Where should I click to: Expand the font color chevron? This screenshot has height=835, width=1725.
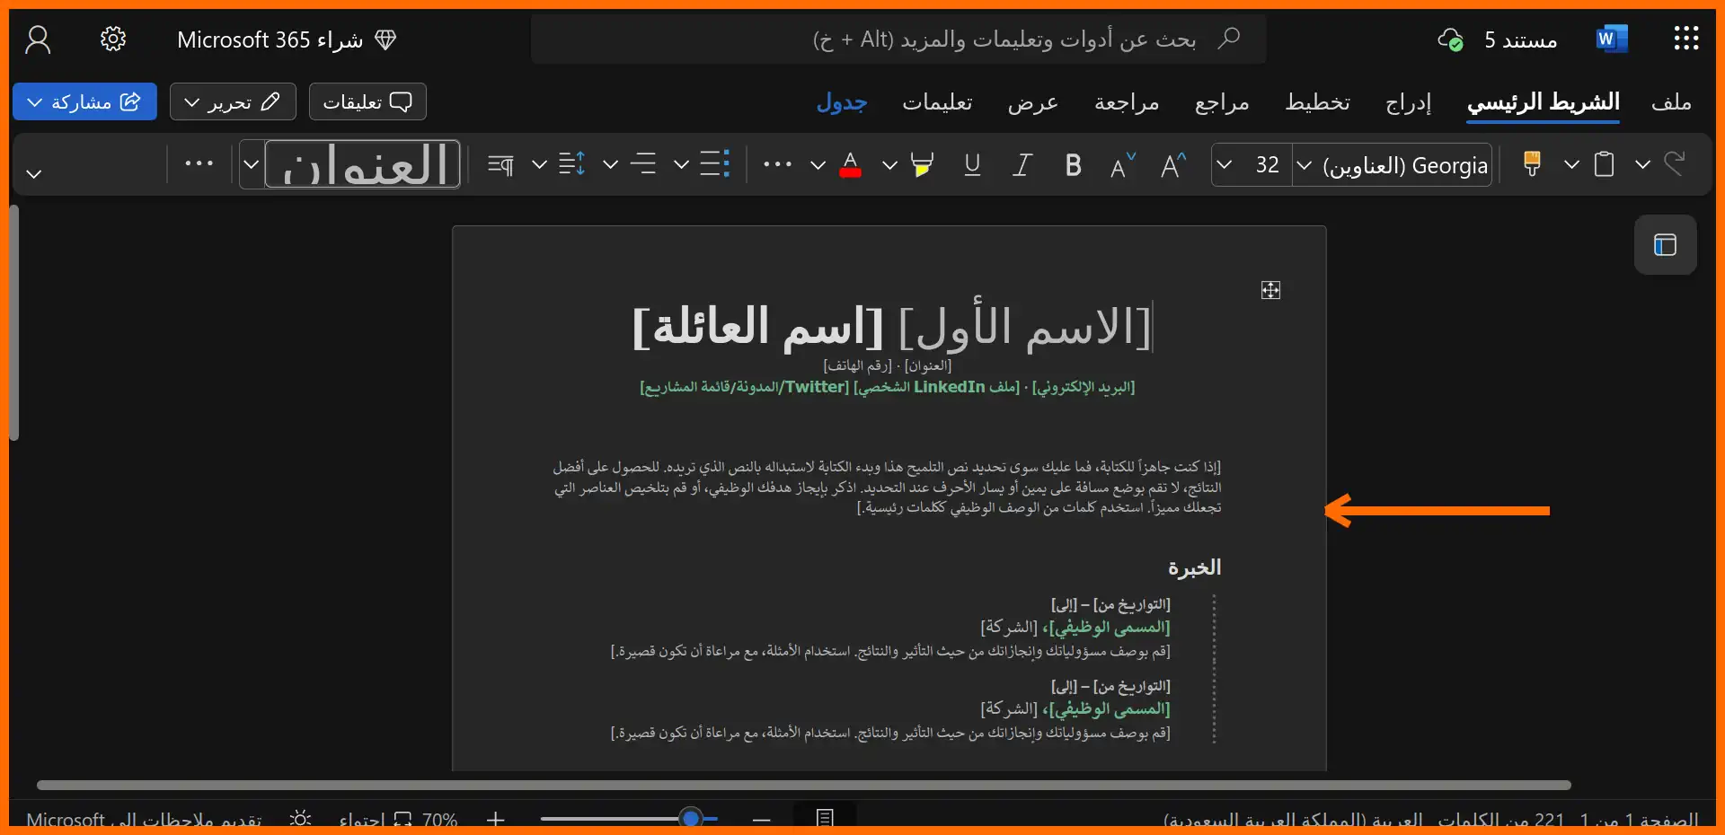[x=818, y=165]
